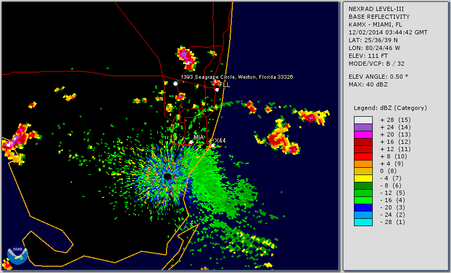The image size is (451, 273).
Task: Click the ELEV ANGLE: 0.50 text
Action: coord(378,77)
